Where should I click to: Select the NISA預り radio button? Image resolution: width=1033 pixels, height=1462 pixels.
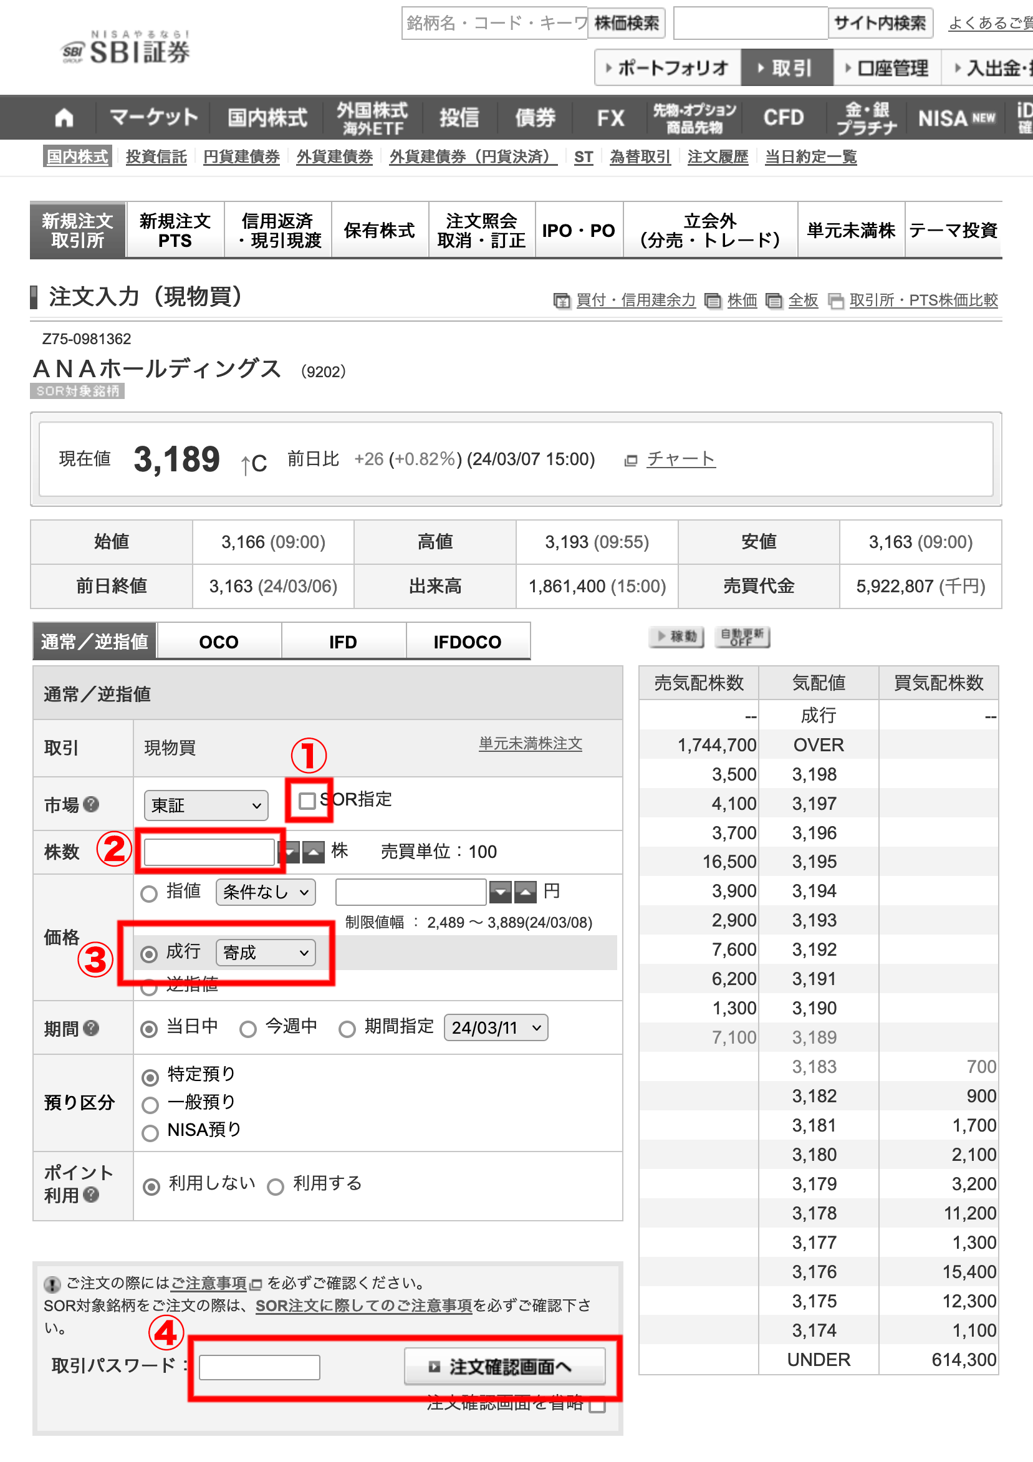(150, 1132)
